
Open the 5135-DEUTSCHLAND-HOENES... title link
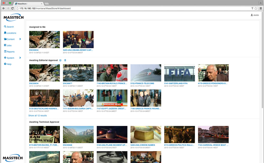click(44, 109)
